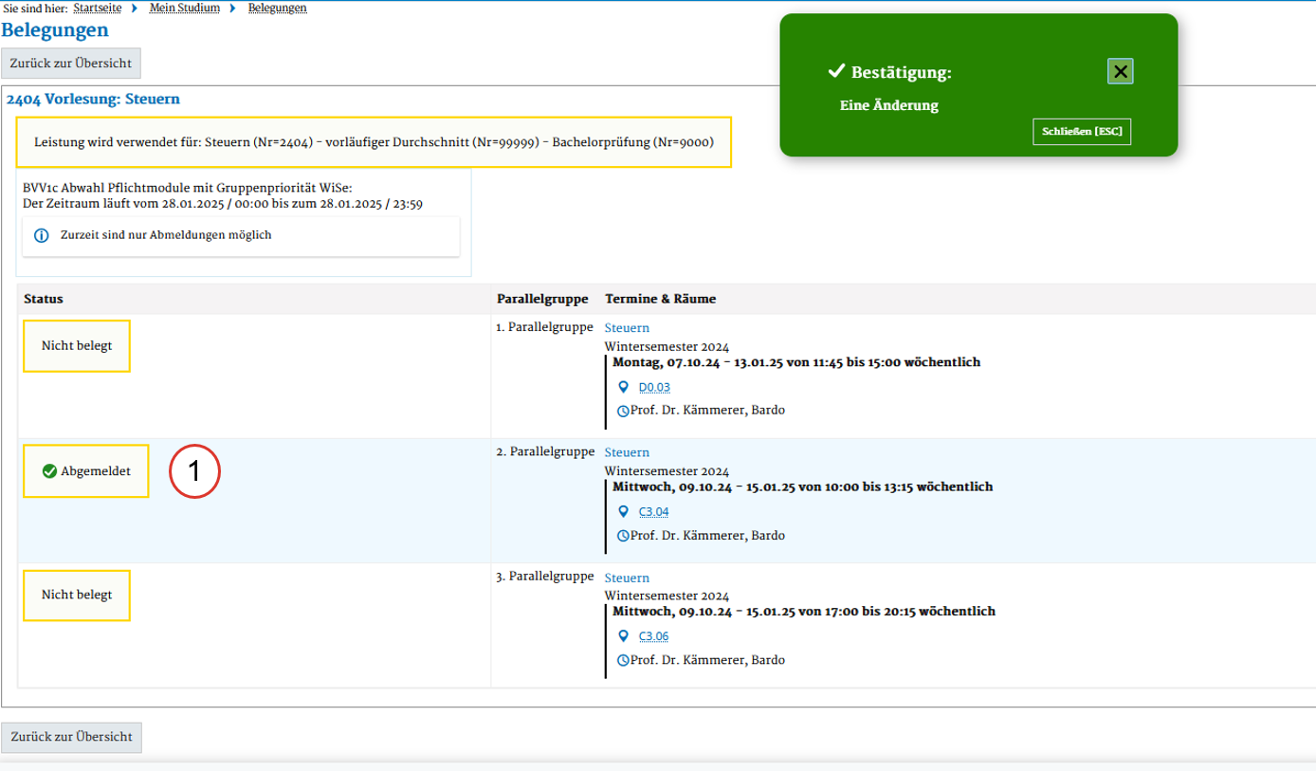This screenshot has height=771, width=1316.
Task: Click the Abgemeldet status box
Action: click(86, 471)
